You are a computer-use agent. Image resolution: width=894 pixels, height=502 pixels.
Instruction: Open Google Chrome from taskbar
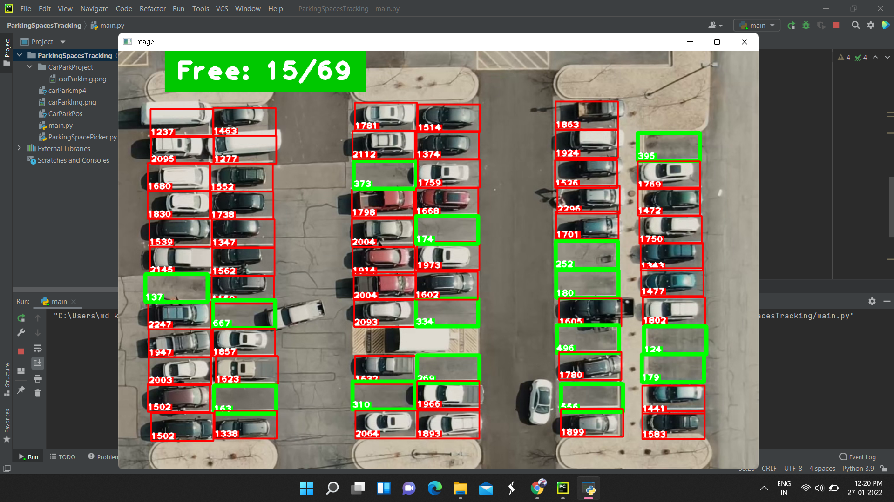[537, 488]
